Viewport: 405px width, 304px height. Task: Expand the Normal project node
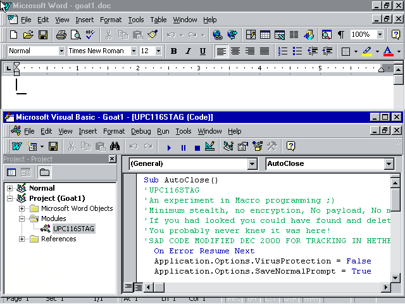10,188
